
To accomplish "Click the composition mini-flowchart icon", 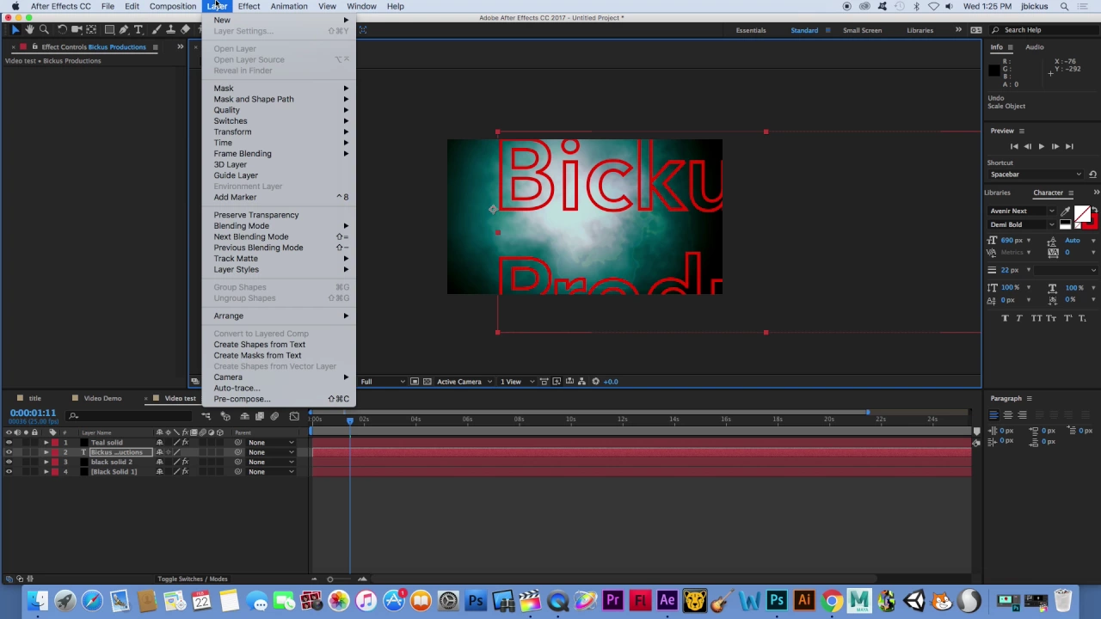I will pyautogui.click(x=206, y=416).
